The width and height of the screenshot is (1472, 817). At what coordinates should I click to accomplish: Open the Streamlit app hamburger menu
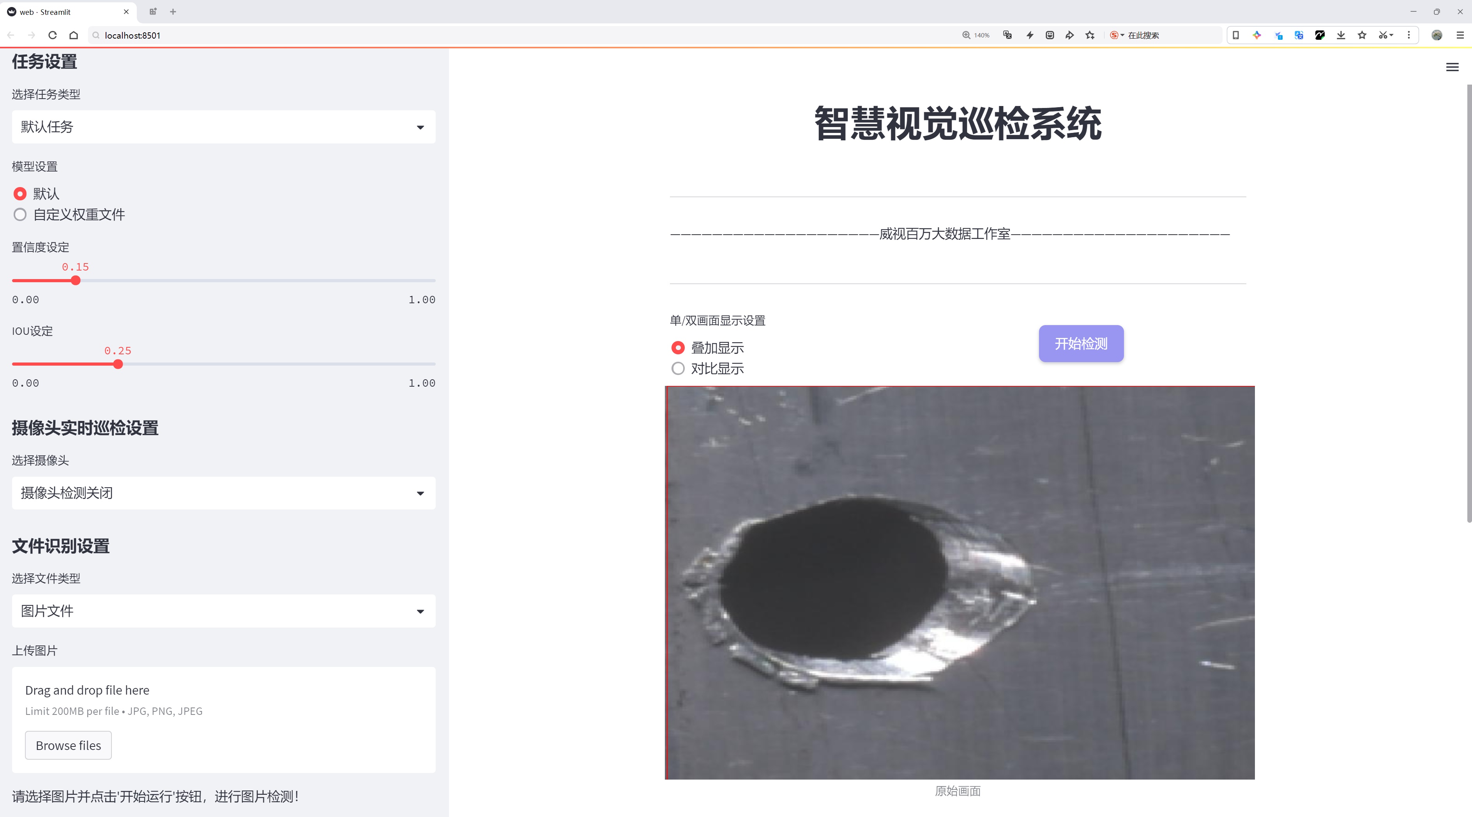(x=1452, y=67)
